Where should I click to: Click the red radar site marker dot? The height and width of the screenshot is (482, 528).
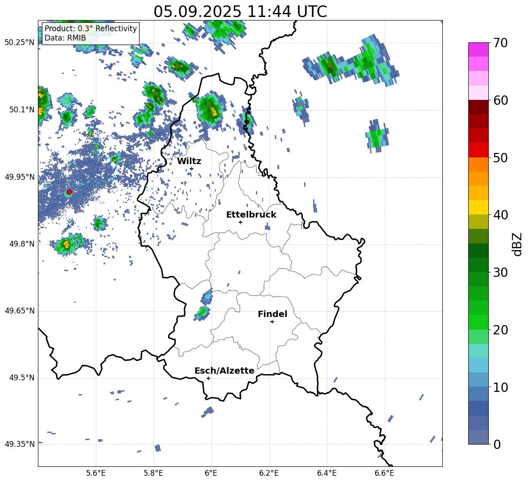pos(69,192)
